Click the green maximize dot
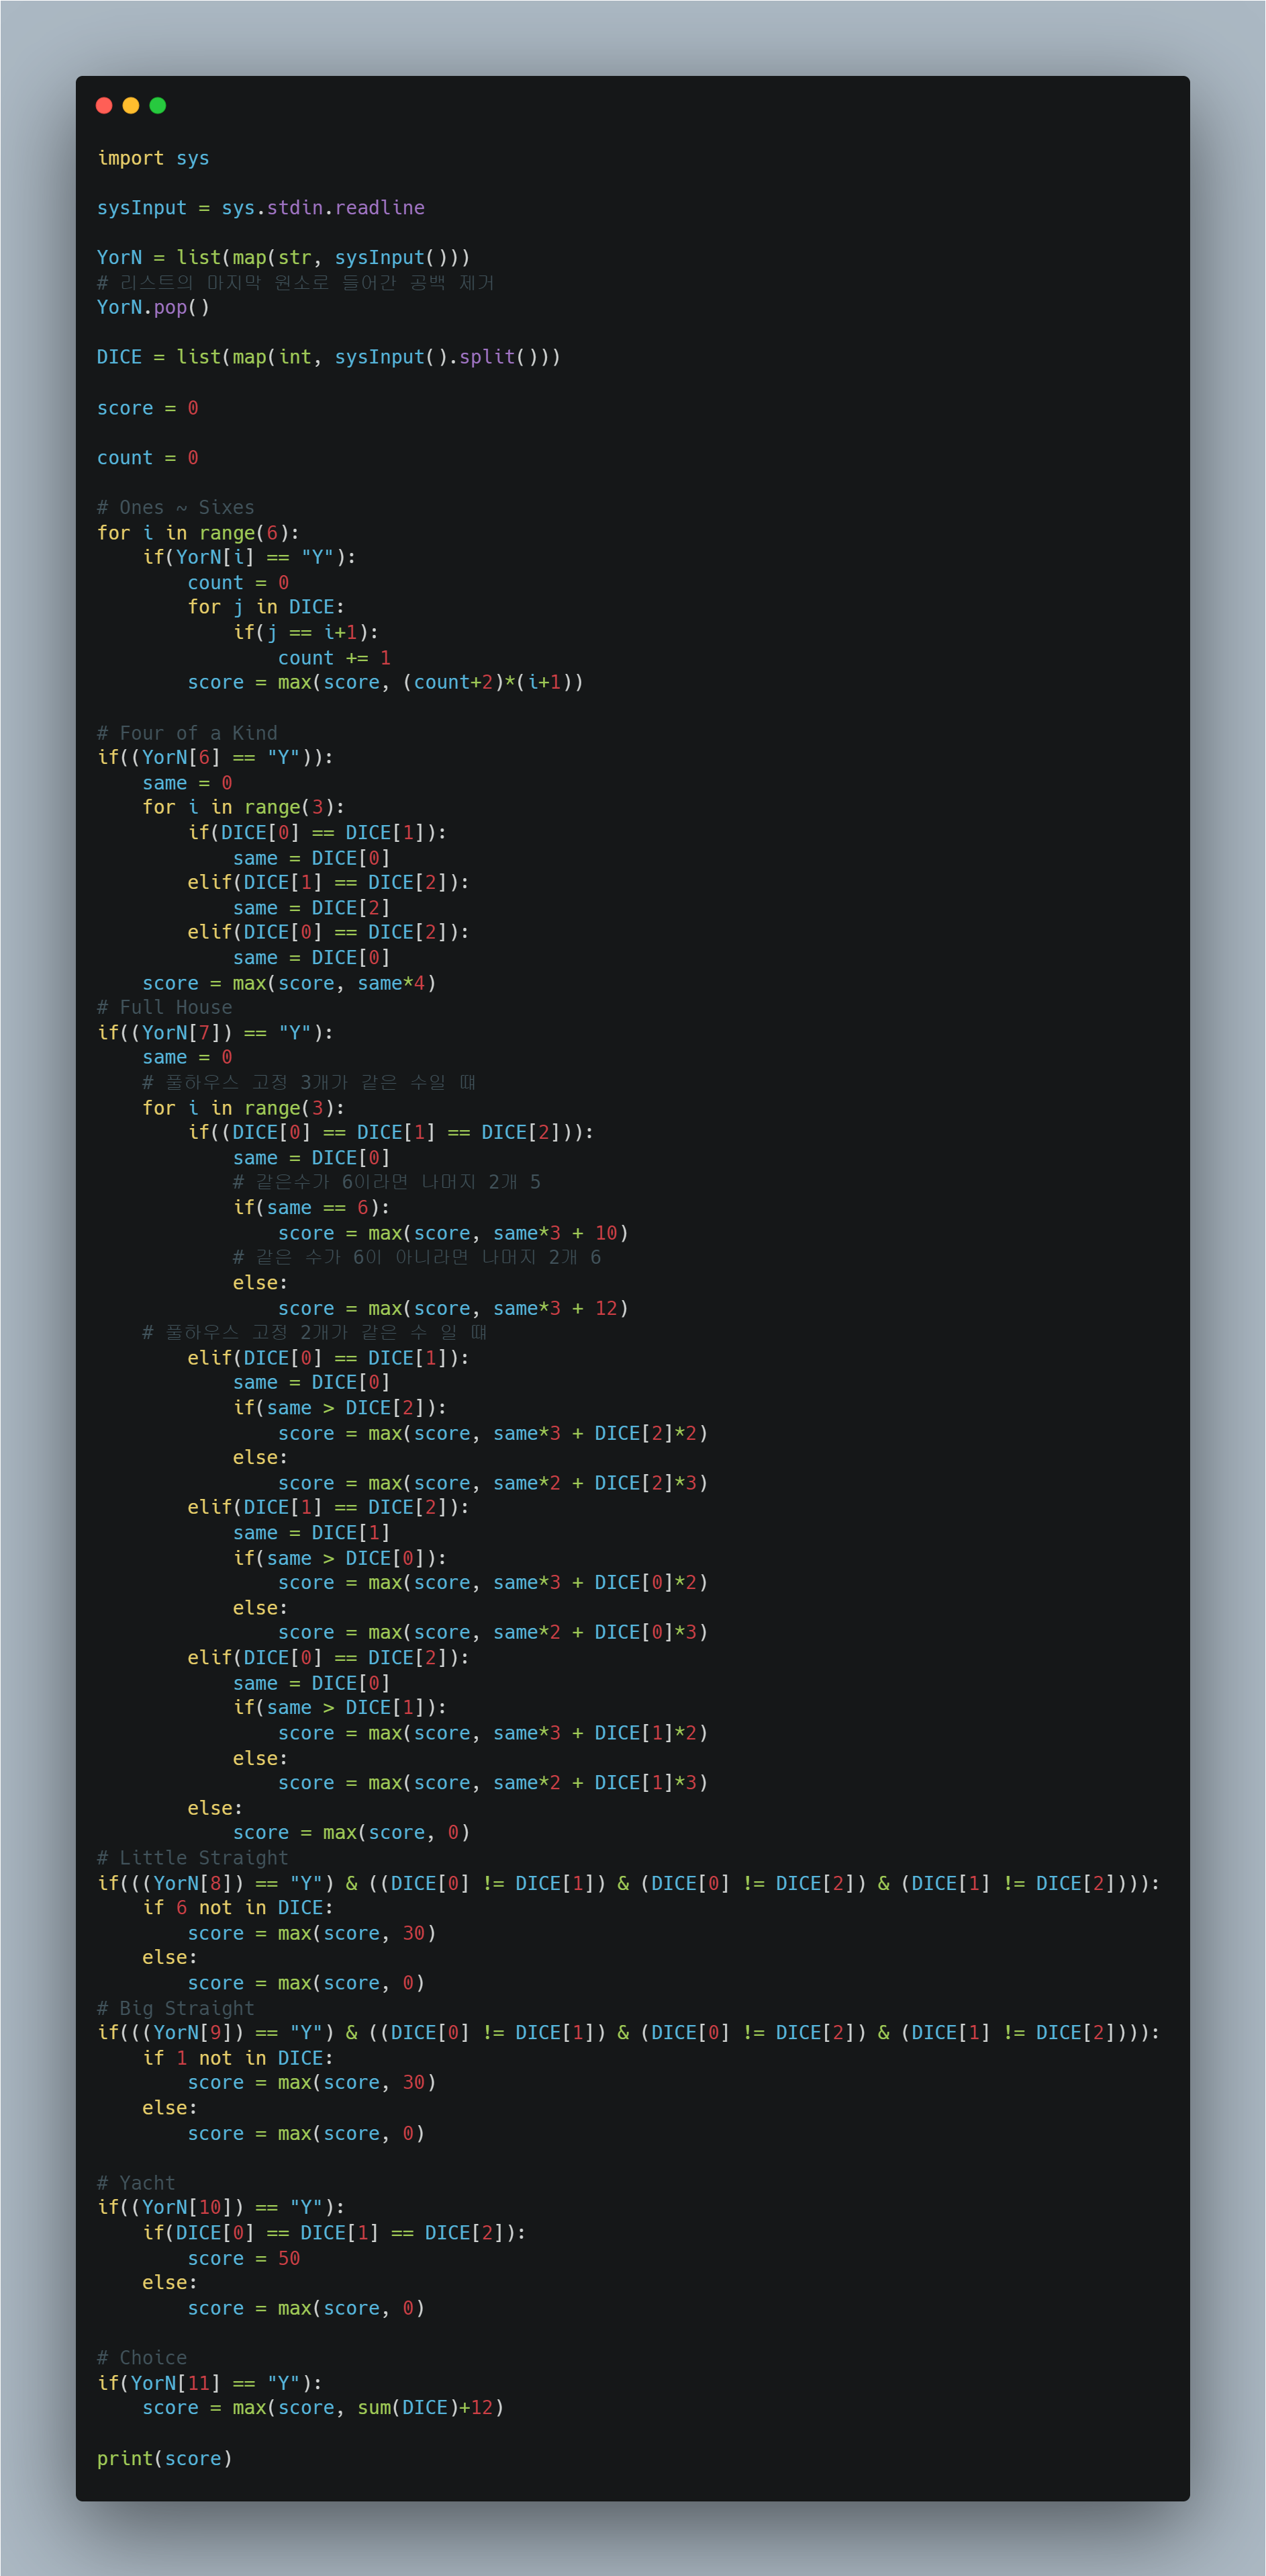This screenshot has width=1266, height=2576. 158,106
